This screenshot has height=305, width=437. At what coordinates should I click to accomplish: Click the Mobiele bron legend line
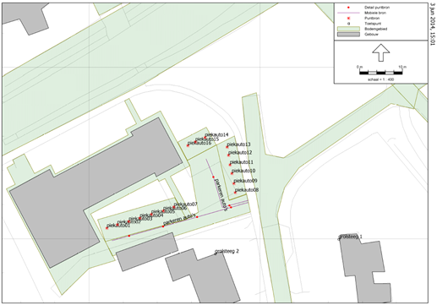(x=348, y=13)
